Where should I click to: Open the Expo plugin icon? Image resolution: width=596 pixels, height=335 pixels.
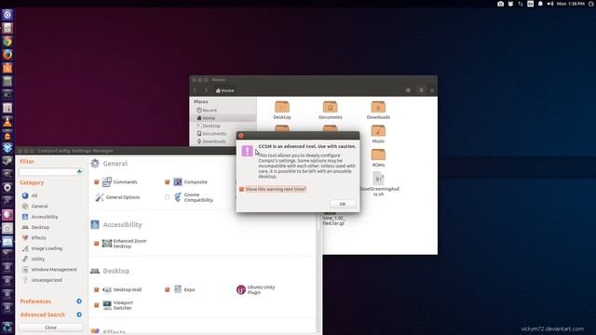[178, 289]
